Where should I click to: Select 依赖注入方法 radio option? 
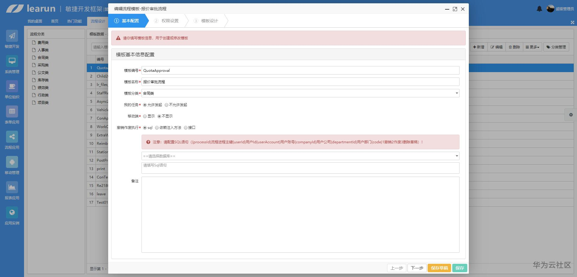[x=157, y=128]
